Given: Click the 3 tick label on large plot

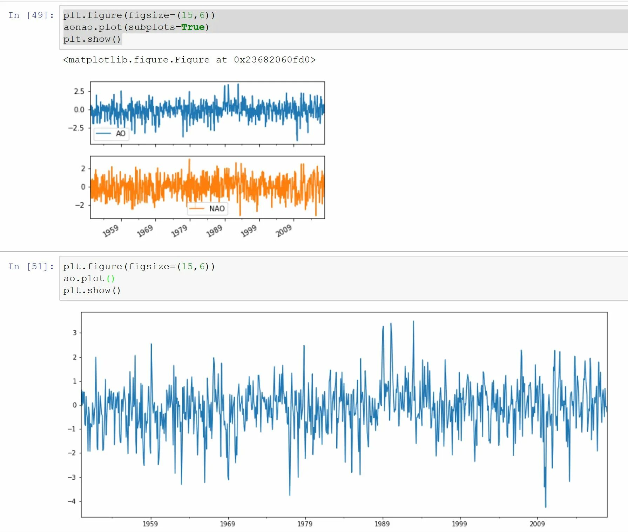Looking at the screenshot, I should (x=74, y=333).
